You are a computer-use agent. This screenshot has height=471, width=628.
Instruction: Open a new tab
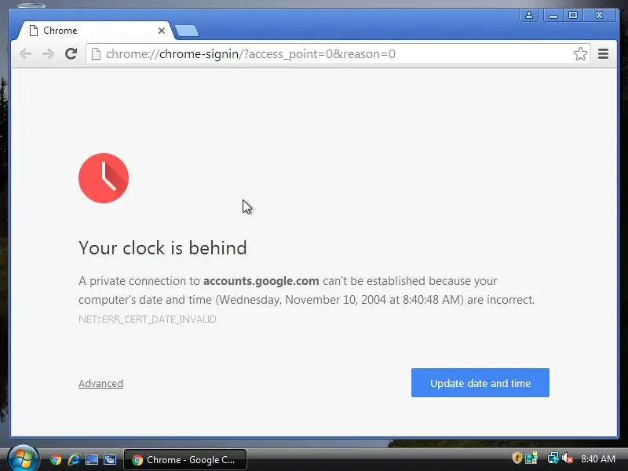pyautogui.click(x=187, y=31)
